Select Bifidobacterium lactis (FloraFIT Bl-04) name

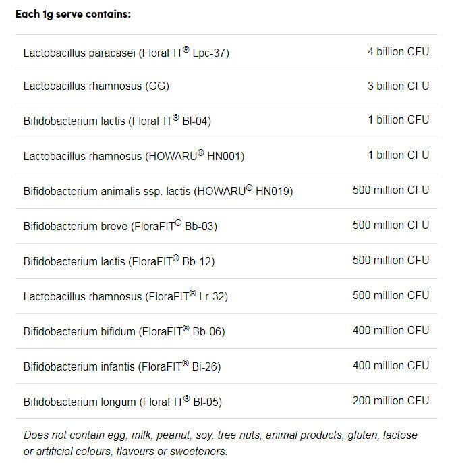(x=117, y=121)
